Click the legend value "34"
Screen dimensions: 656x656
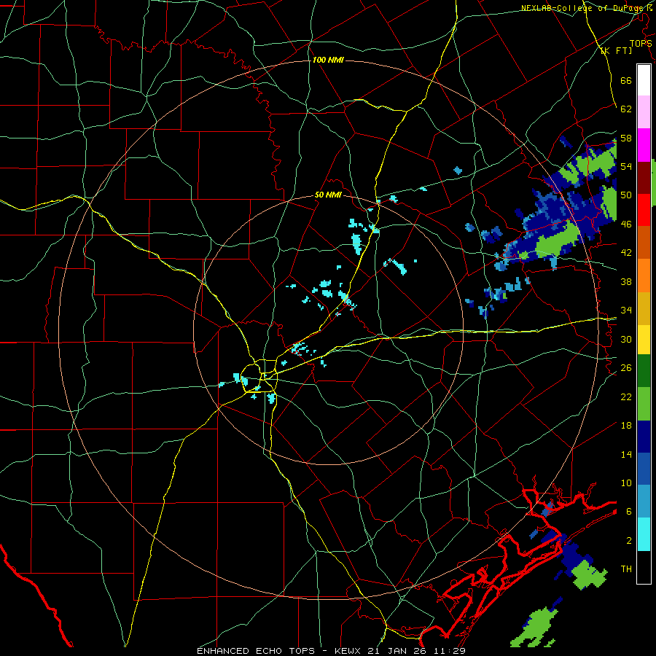(626, 311)
